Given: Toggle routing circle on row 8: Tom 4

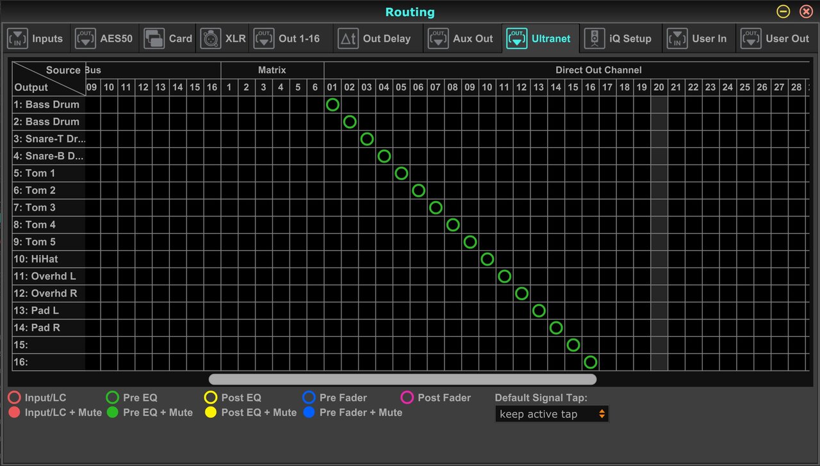Looking at the screenshot, I should pyautogui.click(x=453, y=225).
